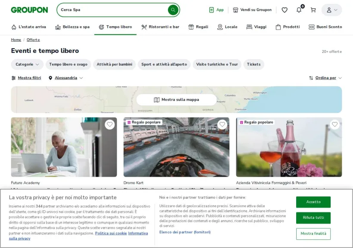Click the Vendi su Groupon store icon
Viewport: 353px width, 248px height.
point(235,10)
